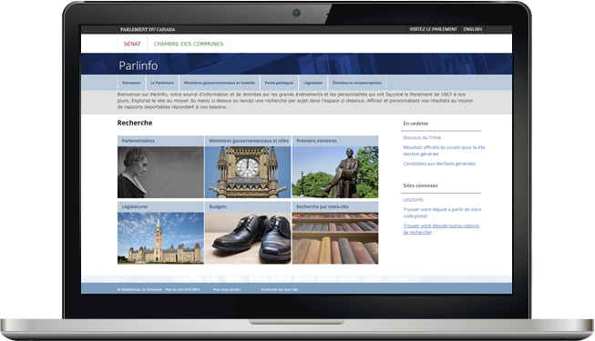The width and height of the screenshot is (595, 341).
Task: Open the Sénat link
Action: 132,44
